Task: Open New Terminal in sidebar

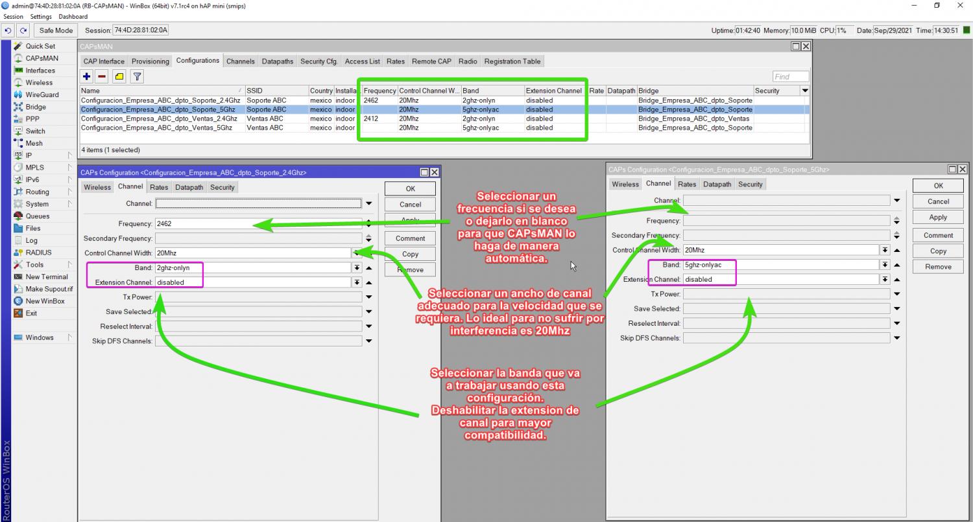Action: (x=46, y=277)
